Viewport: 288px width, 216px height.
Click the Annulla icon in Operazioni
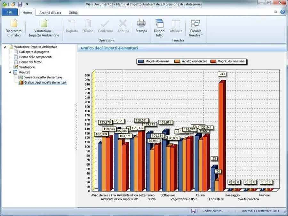tap(123, 25)
